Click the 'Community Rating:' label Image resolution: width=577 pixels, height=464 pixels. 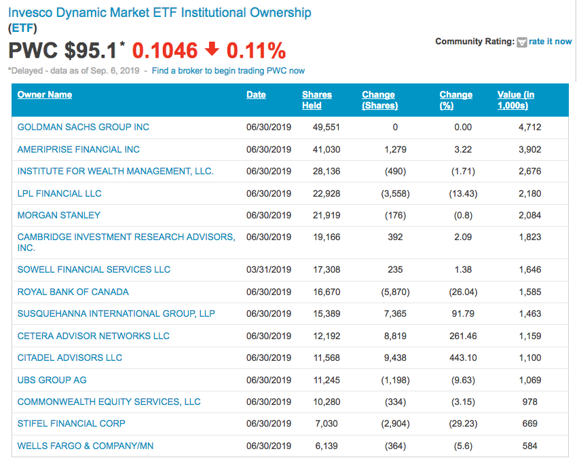[474, 41]
